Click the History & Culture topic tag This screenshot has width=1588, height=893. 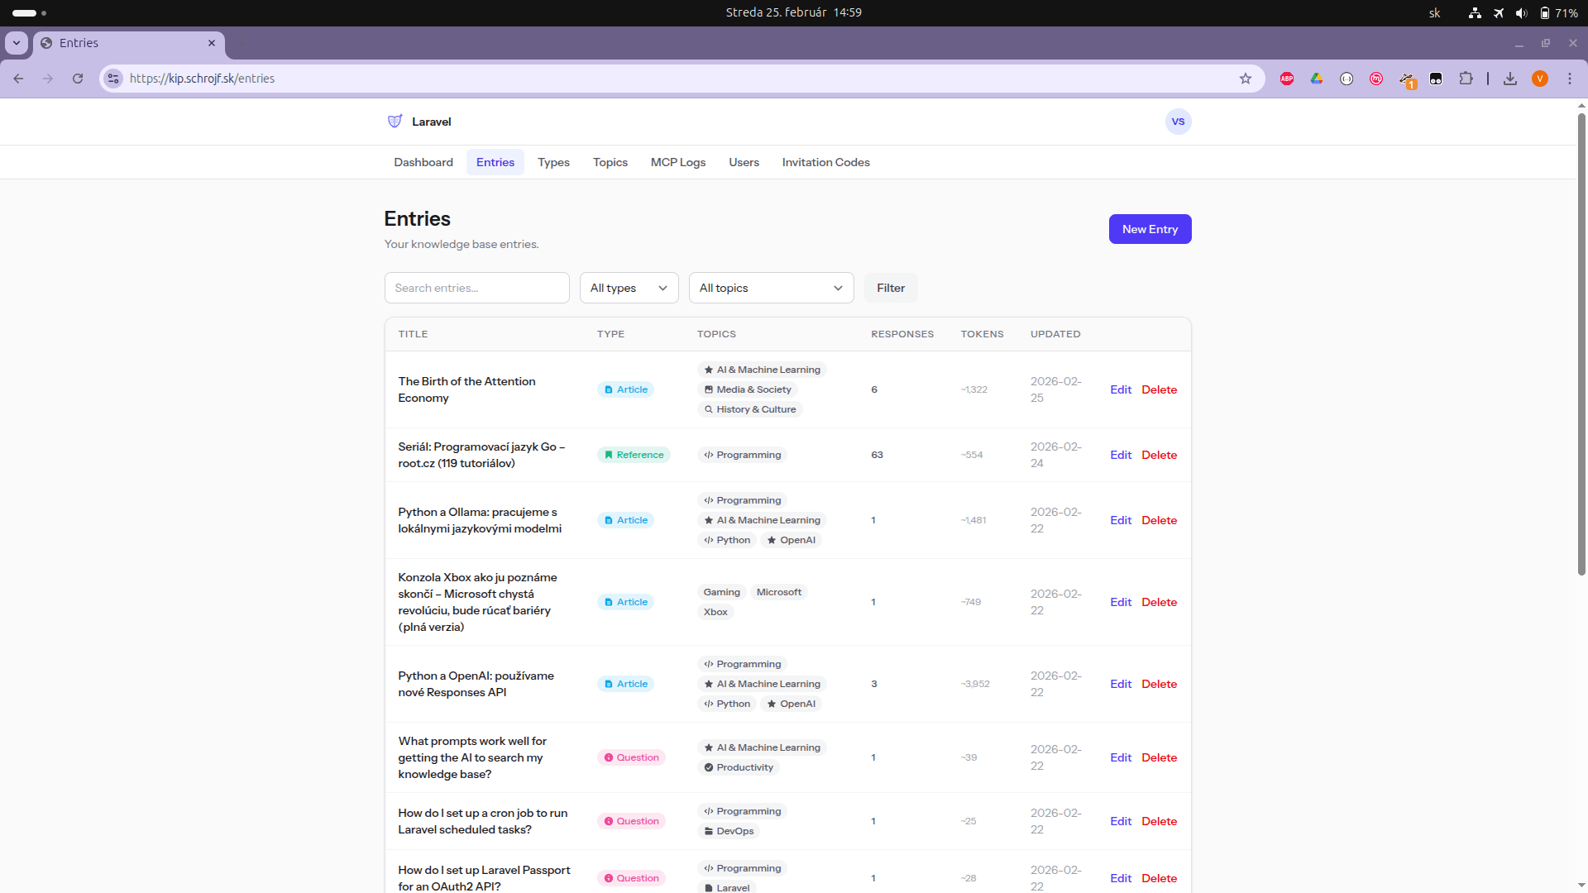point(750,409)
